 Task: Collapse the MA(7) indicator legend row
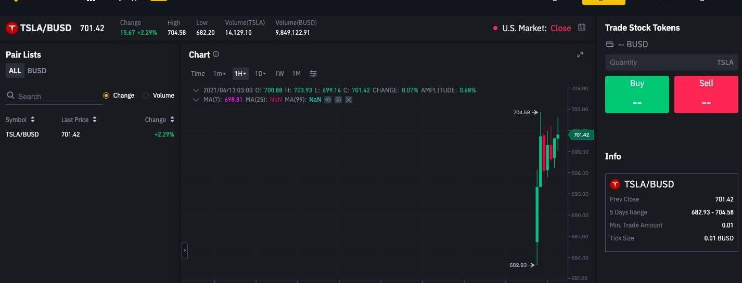[x=196, y=100]
